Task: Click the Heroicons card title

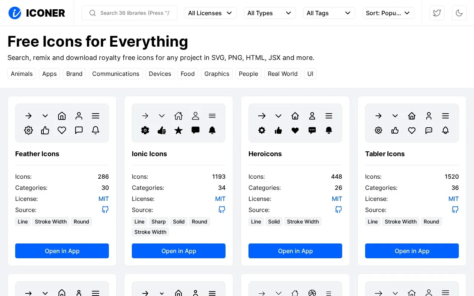Action: (x=265, y=154)
